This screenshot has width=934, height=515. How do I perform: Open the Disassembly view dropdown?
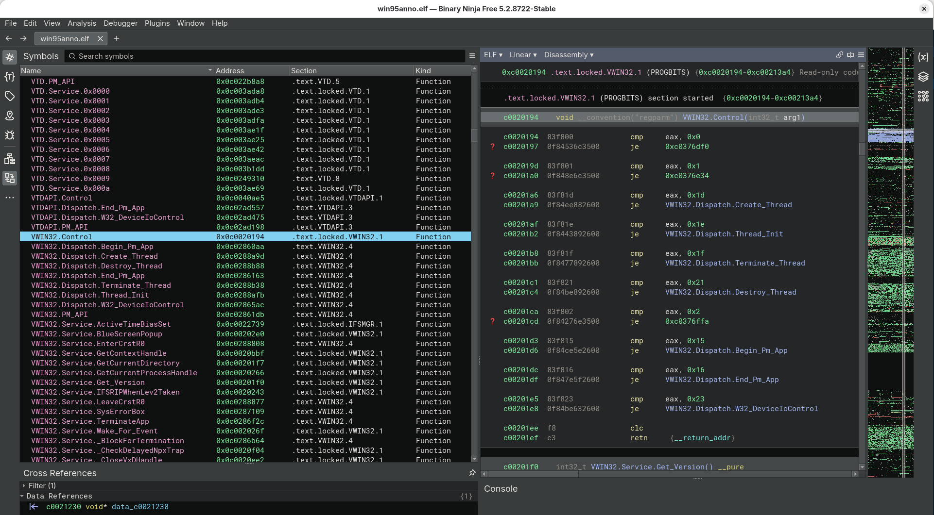(569, 55)
